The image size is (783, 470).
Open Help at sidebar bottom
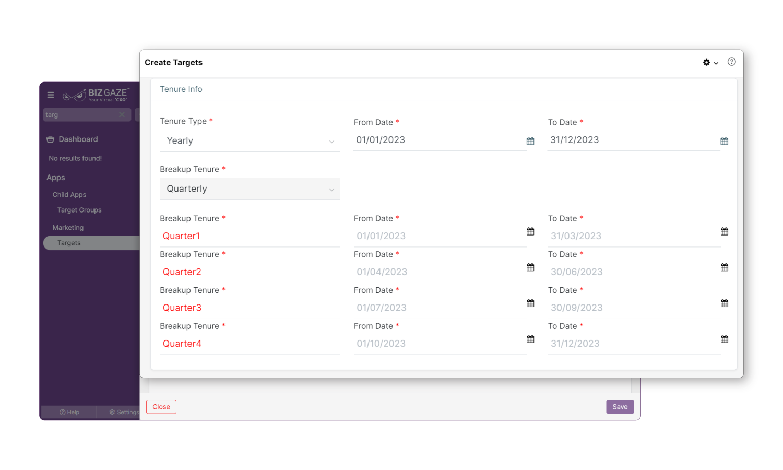click(x=69, y=412)
